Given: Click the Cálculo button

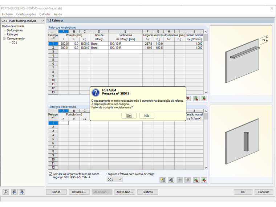Looking at the screenshot, I should (x=56, y=192).
